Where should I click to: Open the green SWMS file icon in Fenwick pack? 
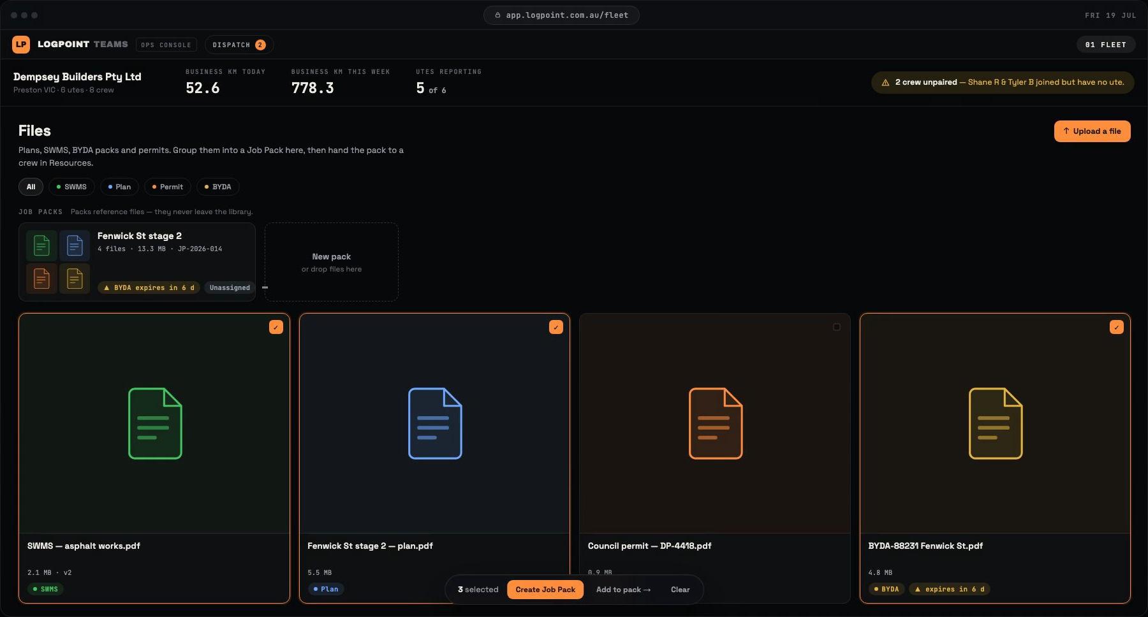(x=41, y=245)
